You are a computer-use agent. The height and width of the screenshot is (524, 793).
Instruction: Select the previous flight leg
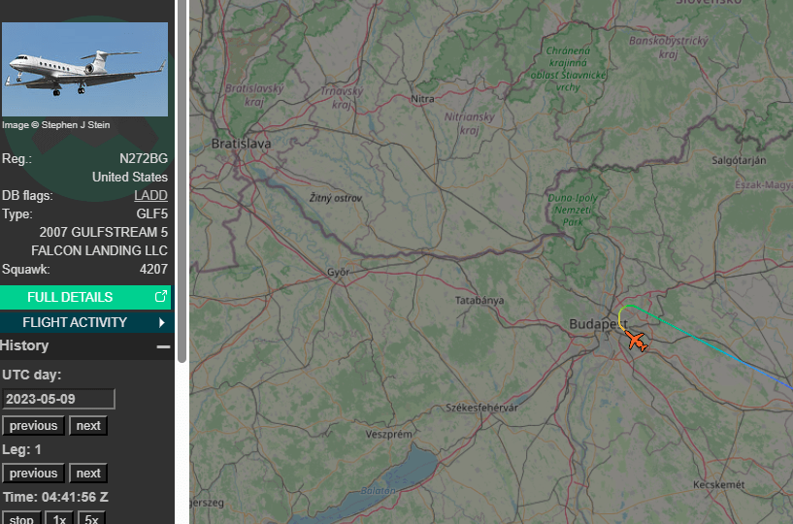tap(34, 474)
